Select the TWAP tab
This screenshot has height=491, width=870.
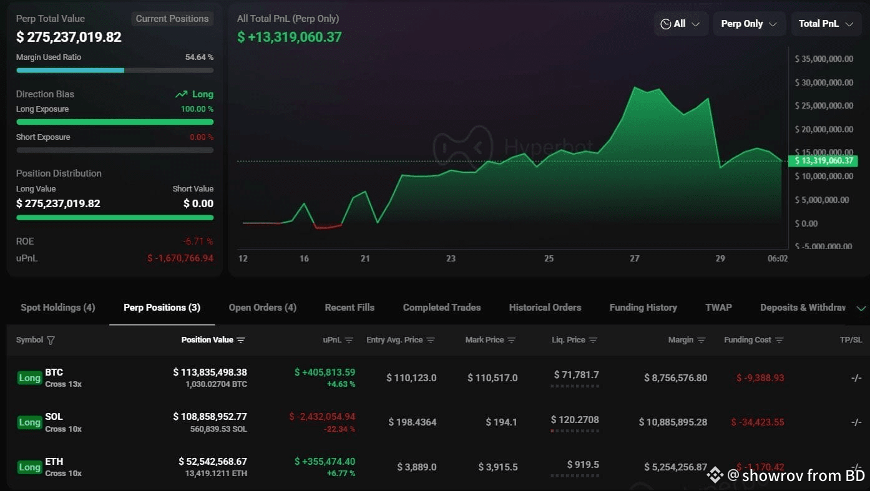(x=718, y=308)
